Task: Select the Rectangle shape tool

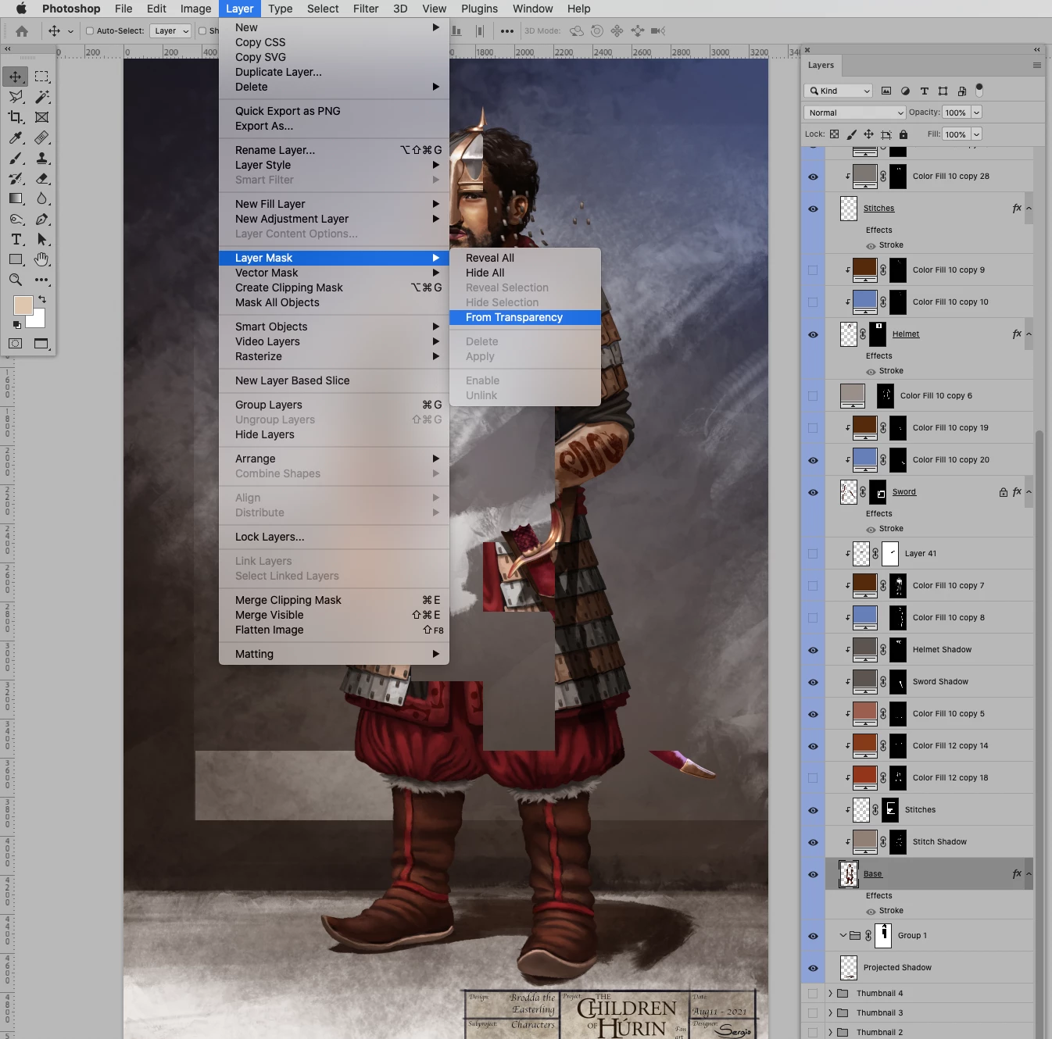Action: [16, 259]
